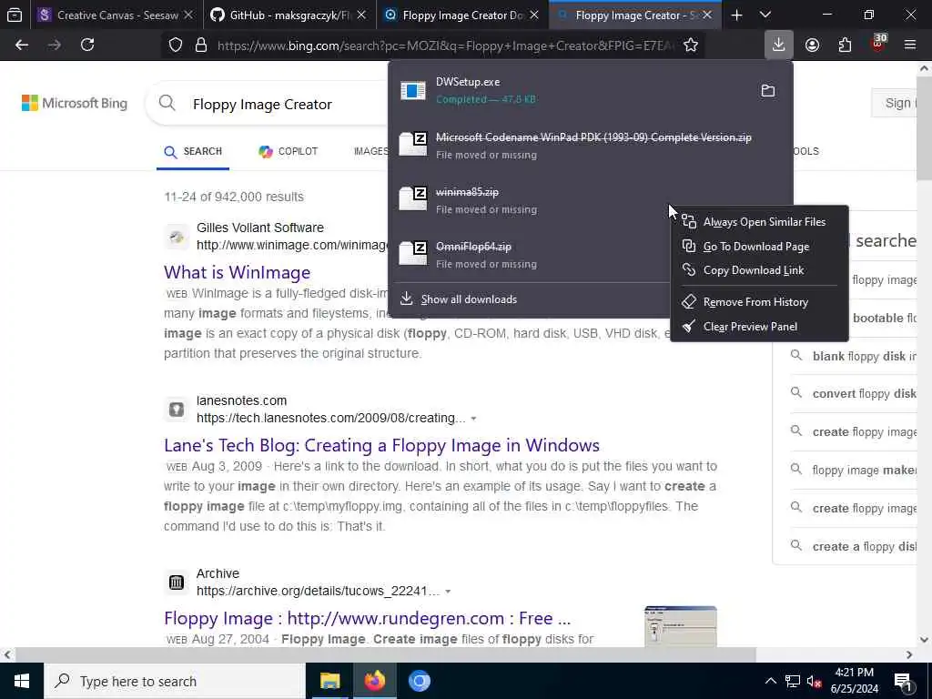Open the Windows Start menu
The image size is (932, 699).
point(22,681)
